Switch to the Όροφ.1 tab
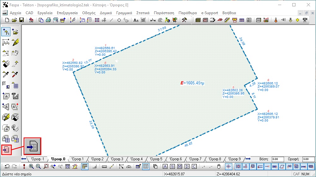Screen dimensions: 316x177 78,159
